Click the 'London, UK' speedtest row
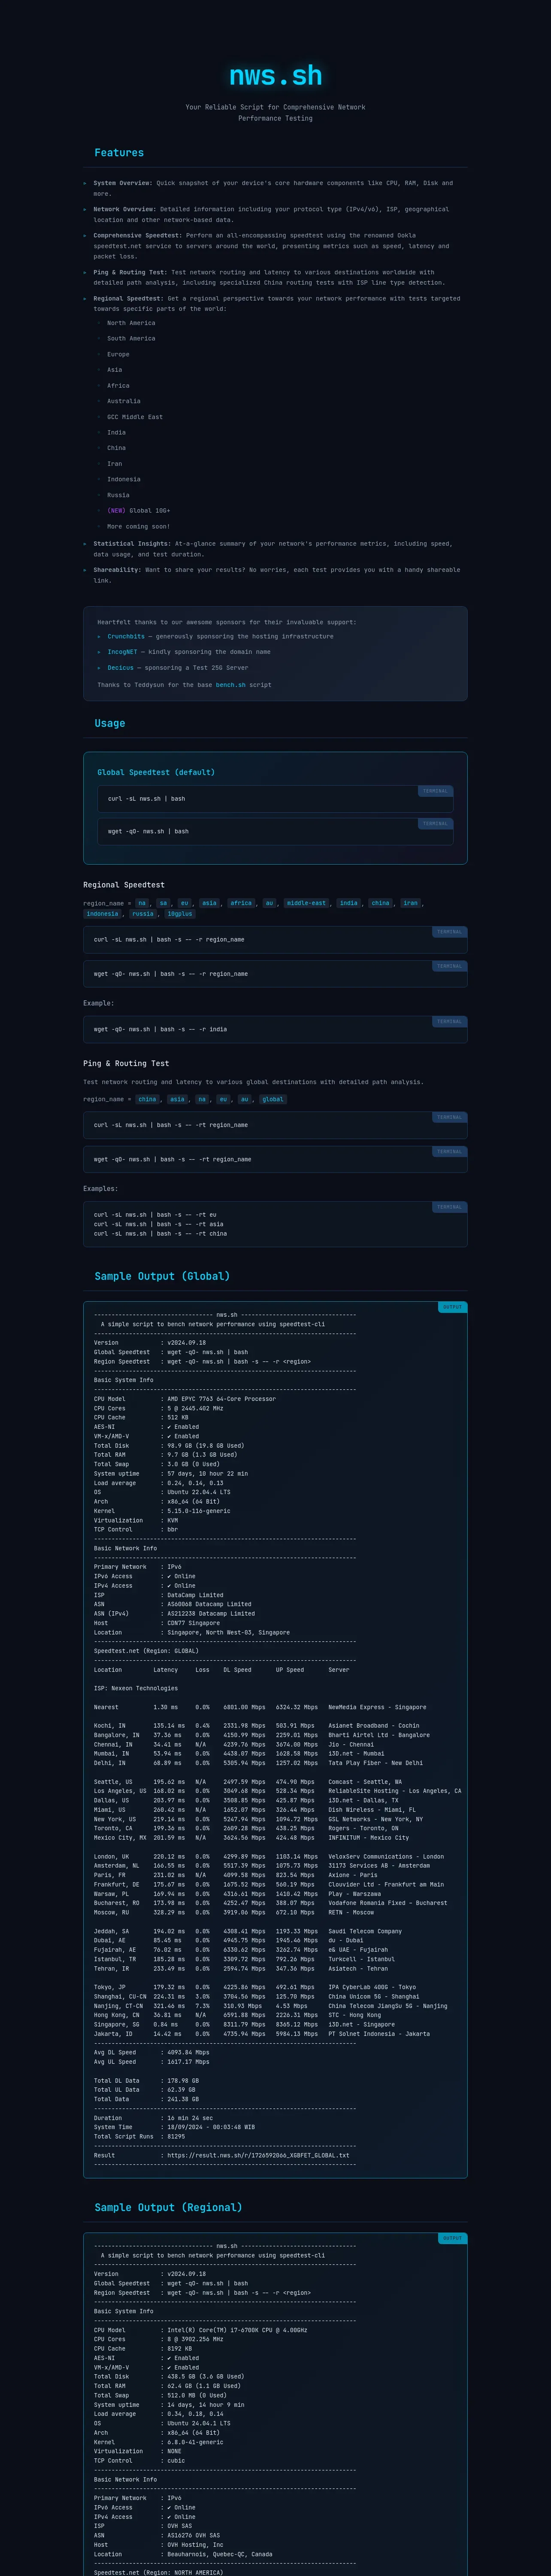The image size is (551, 2576). [x=269, y=1856]
